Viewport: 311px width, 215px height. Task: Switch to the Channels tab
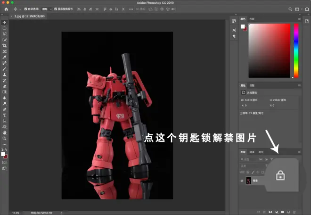click(x=252, y=152)
